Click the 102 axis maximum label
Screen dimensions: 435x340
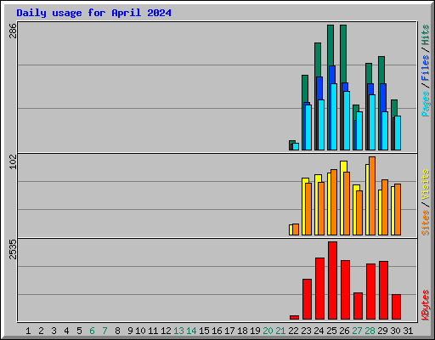click(13, 161)
